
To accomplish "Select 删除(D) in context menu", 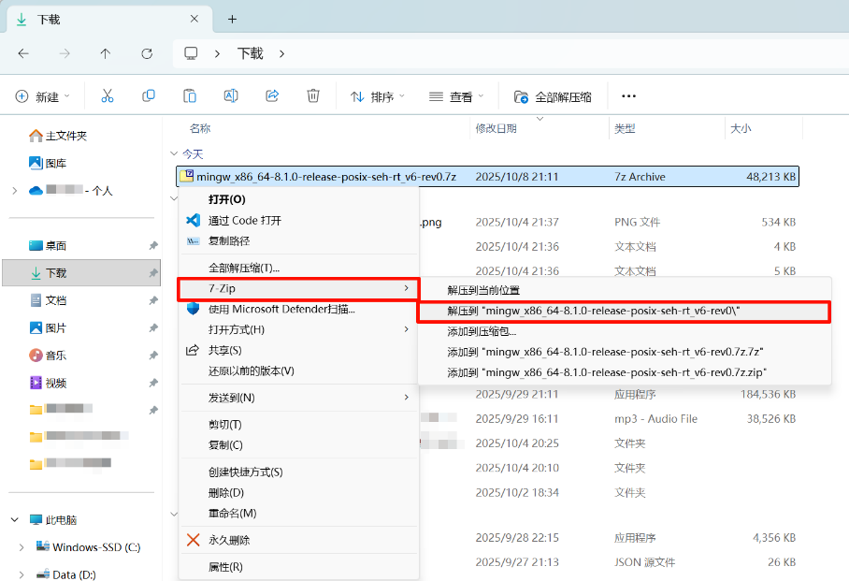I will [x=299, y=493].
